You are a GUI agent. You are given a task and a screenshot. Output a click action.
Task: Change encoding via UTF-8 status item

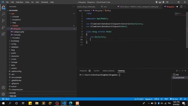tap(156, 99)
